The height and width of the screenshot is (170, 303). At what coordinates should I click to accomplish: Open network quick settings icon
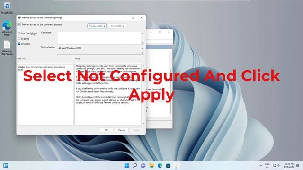click(274, 165)
